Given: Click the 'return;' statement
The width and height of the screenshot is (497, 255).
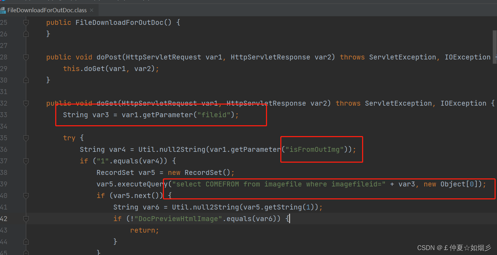Looking at the screenshot, I should coord(145,230).
